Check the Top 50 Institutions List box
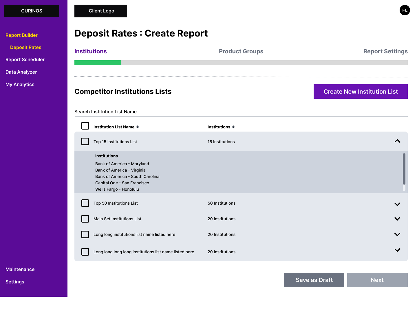The image size is (417, 324). click(x=85, y=203)
